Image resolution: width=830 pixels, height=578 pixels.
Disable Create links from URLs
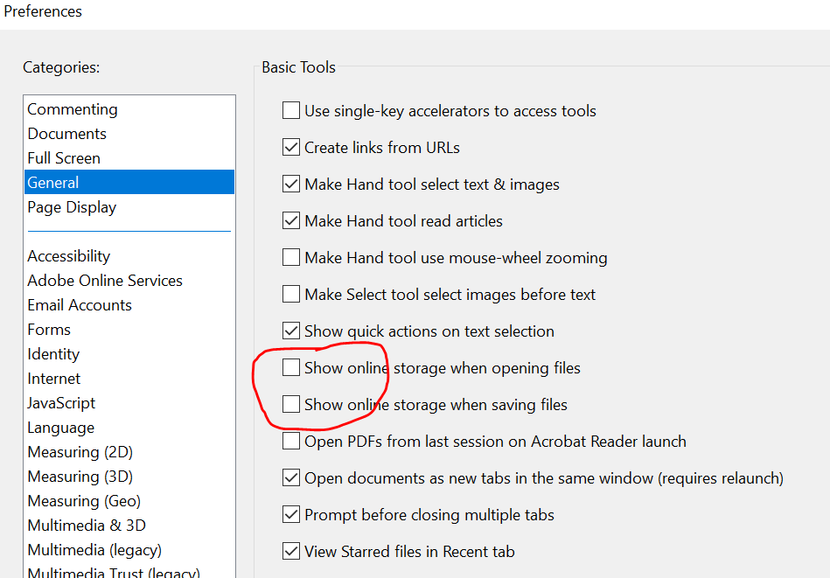(291, 147)
